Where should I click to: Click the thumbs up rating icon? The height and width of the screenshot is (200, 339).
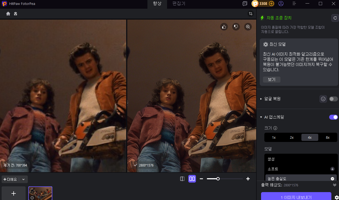[x=224, y=27]
